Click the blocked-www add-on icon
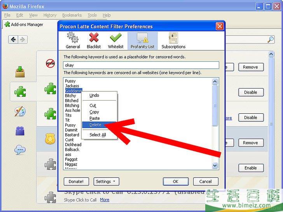This screenshot has height=212, width=283. tap(51, 63)
